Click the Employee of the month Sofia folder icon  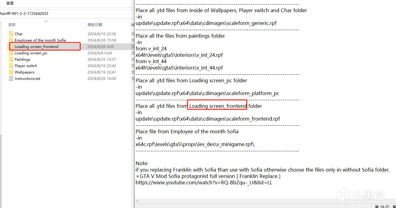click(11, 40)
